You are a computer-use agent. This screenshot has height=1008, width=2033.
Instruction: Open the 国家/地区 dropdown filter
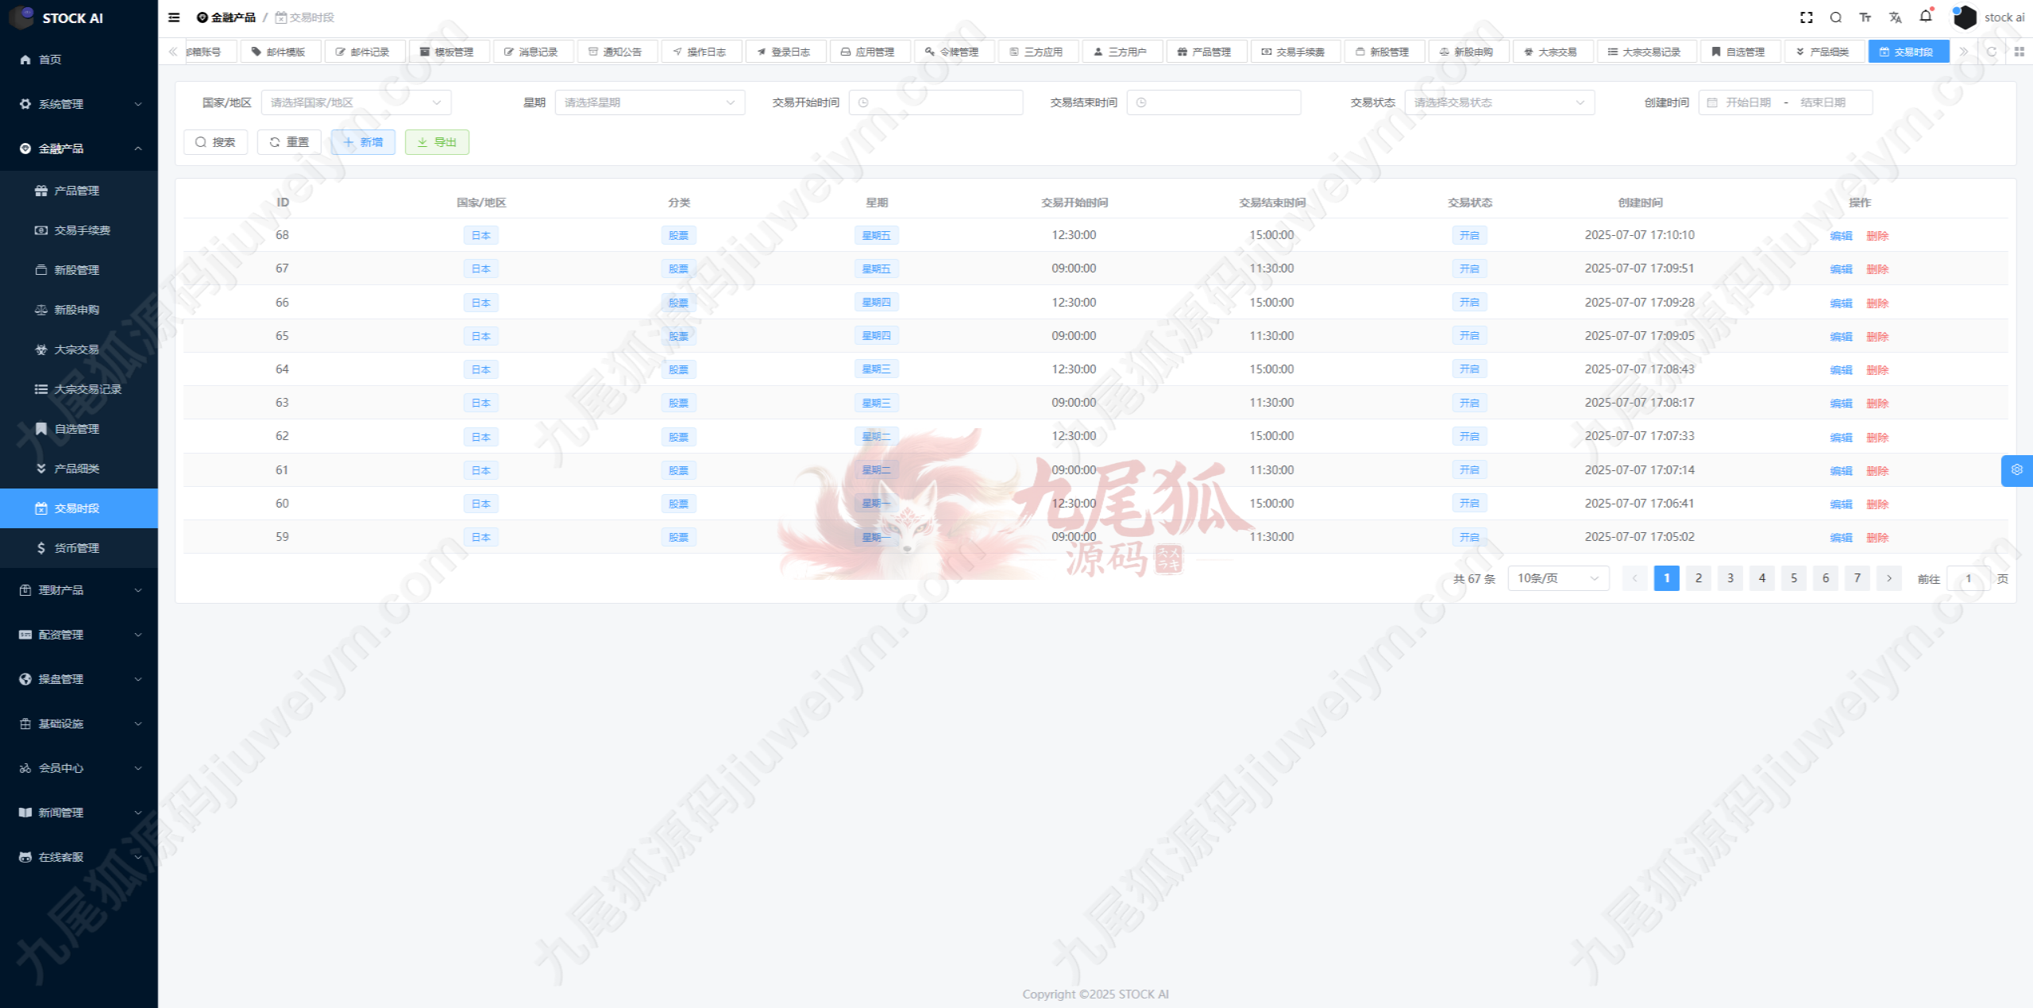356,102
